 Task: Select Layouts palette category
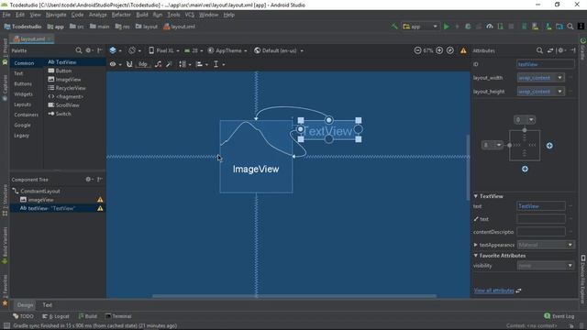click(22, 104)
